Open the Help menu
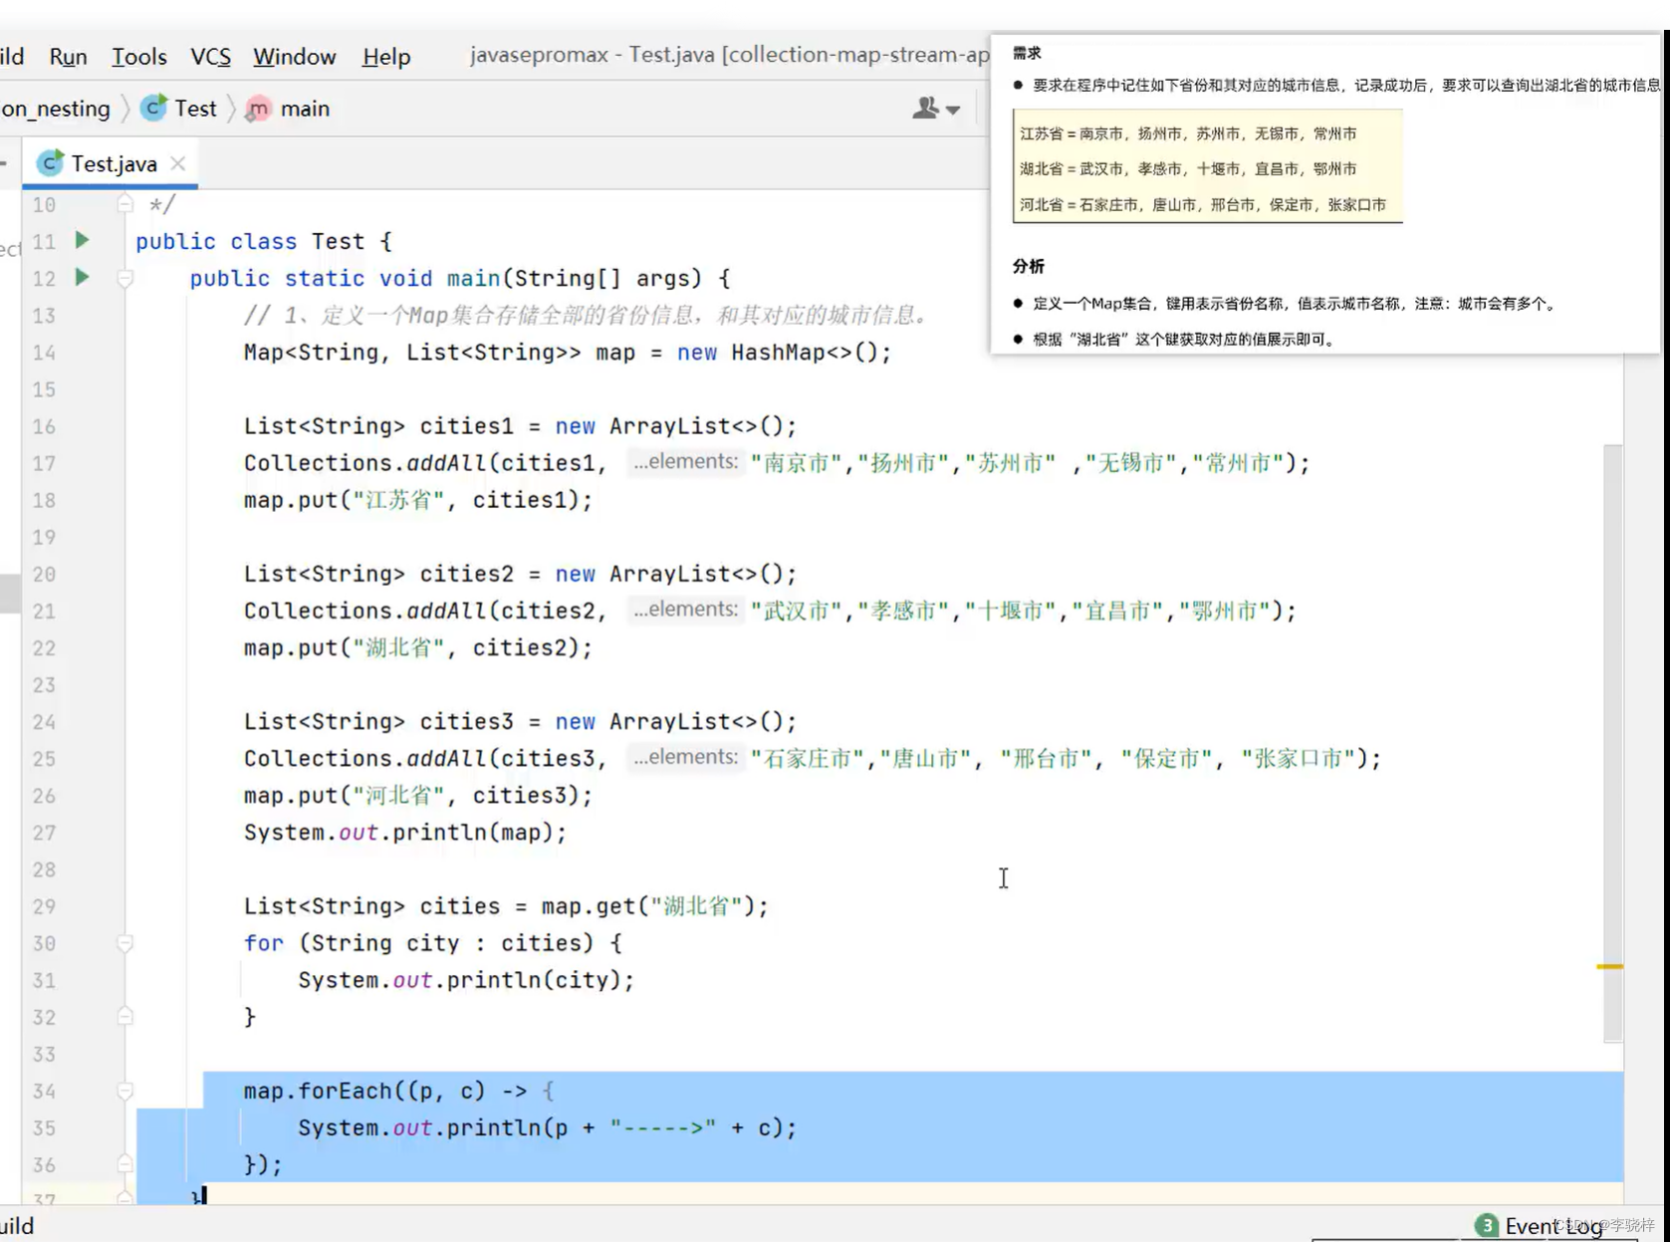The width and height of the screenshot is (1670, 1242). click(386, 57)
